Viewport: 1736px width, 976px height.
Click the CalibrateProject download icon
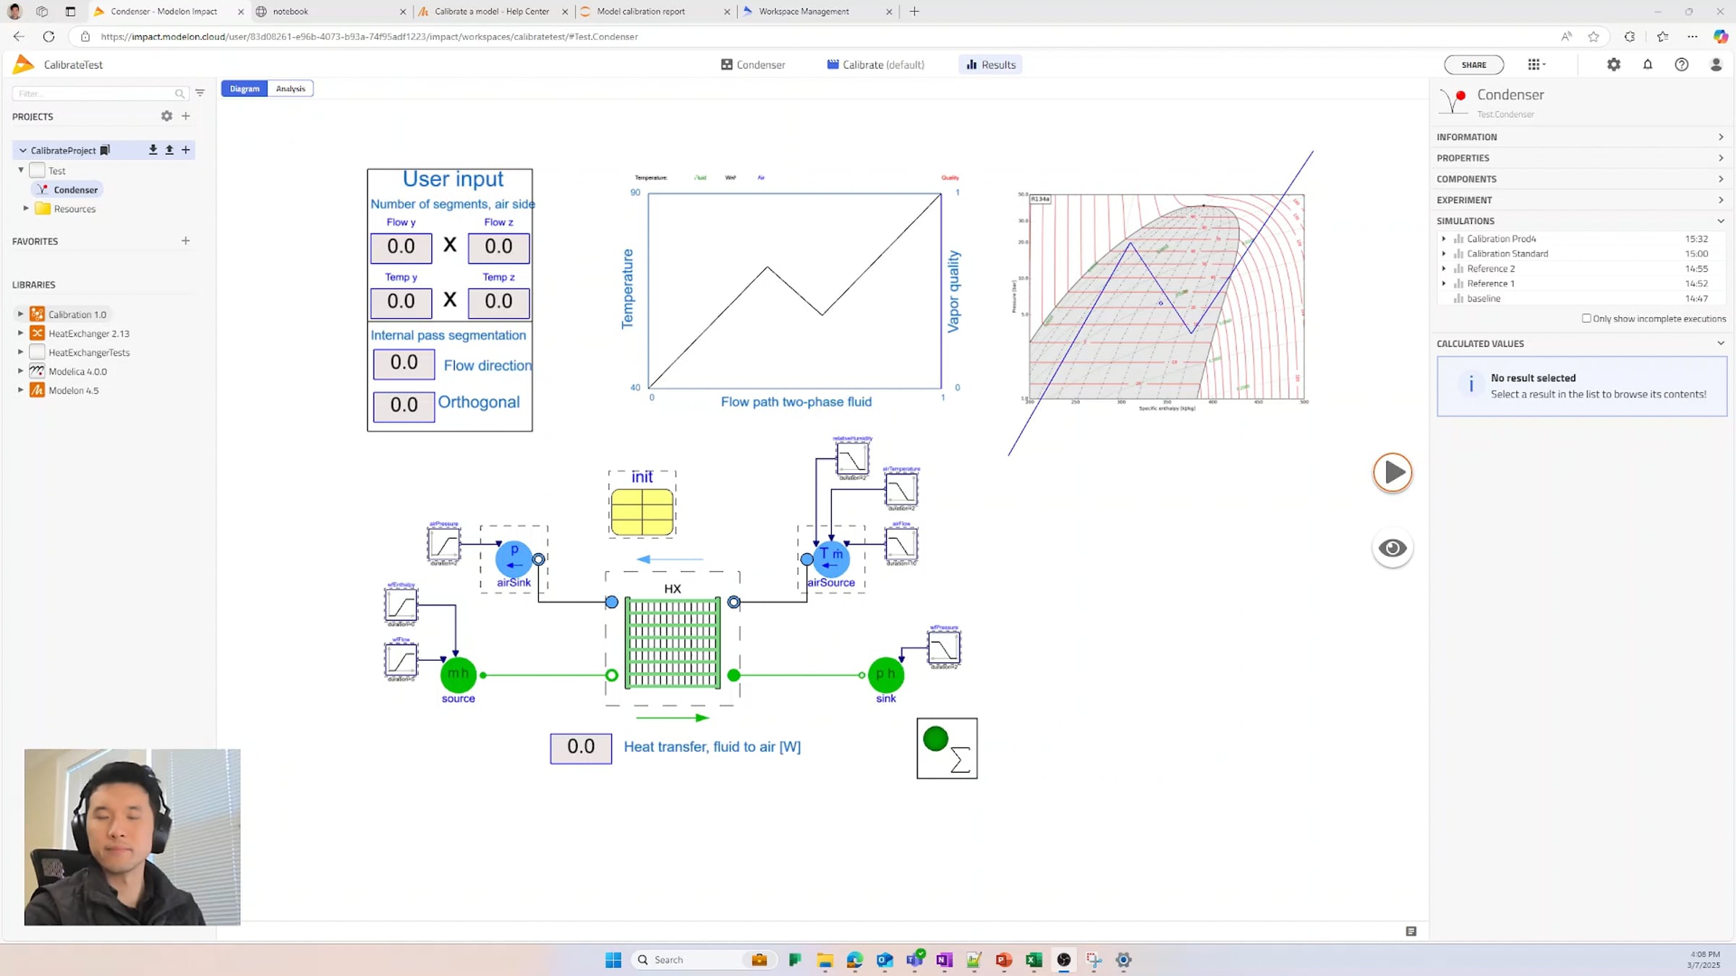point(153,150)
